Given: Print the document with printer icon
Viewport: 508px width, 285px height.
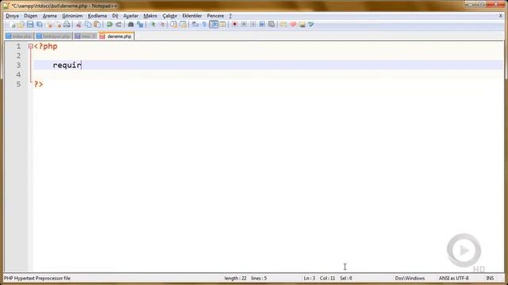Looking at the screenshot, I should tap(67, 25).
